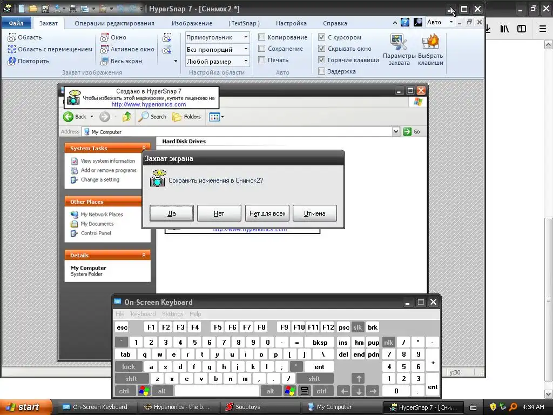This screenshot has width=553, height=415.
Task: Open the Справка tab
Action: point(335,23)
